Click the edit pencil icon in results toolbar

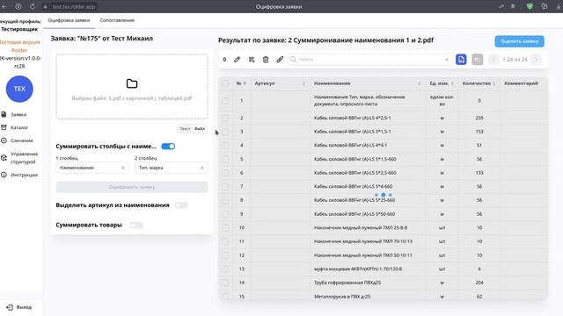pyautogui.click(x=237, y=60)
